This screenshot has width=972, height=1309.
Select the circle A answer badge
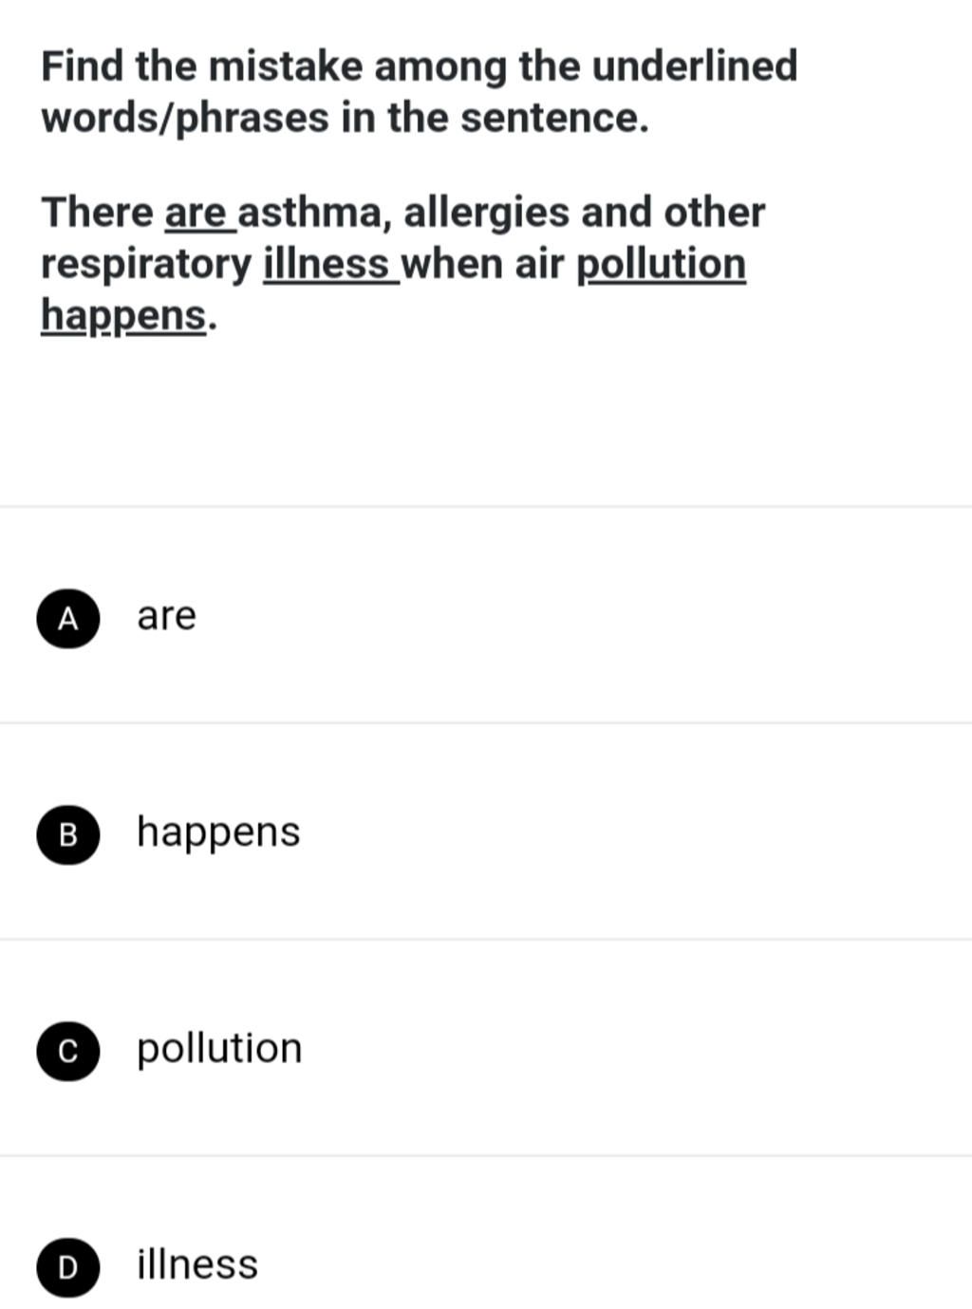coord(67,618)
